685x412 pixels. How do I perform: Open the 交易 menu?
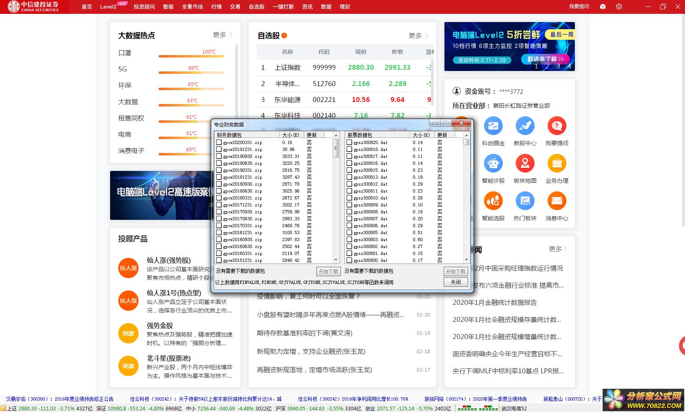(x=235, y=7)
